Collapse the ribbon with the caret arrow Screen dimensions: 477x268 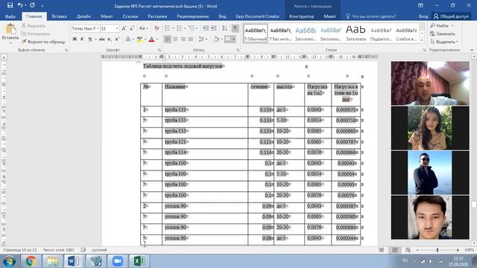[x=472, y=50]
